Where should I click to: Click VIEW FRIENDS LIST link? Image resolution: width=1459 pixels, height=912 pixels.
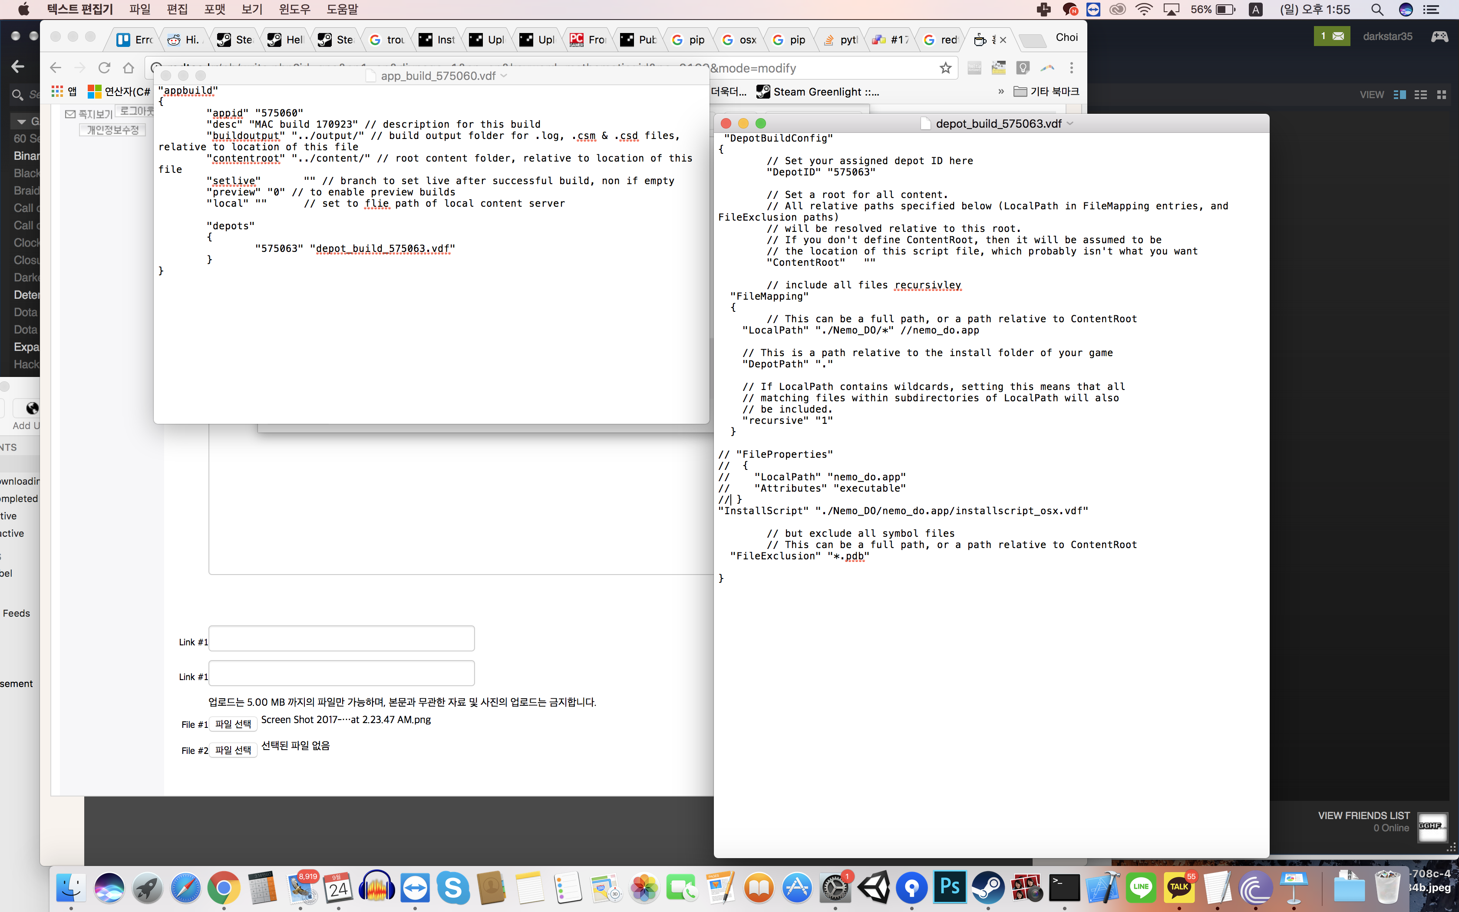click(x=1364, y=816)
